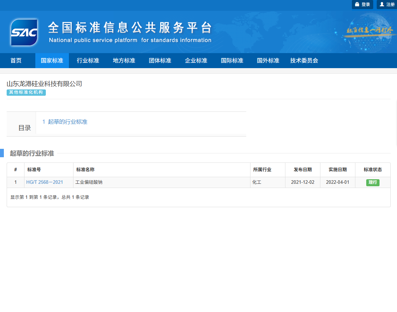
Task: Click the globe slogan banner graphic
Action: point(369,31)
